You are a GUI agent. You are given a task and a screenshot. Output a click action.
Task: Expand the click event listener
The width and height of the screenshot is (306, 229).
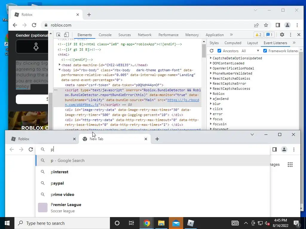pyautogui.click(x=211, y=109)
